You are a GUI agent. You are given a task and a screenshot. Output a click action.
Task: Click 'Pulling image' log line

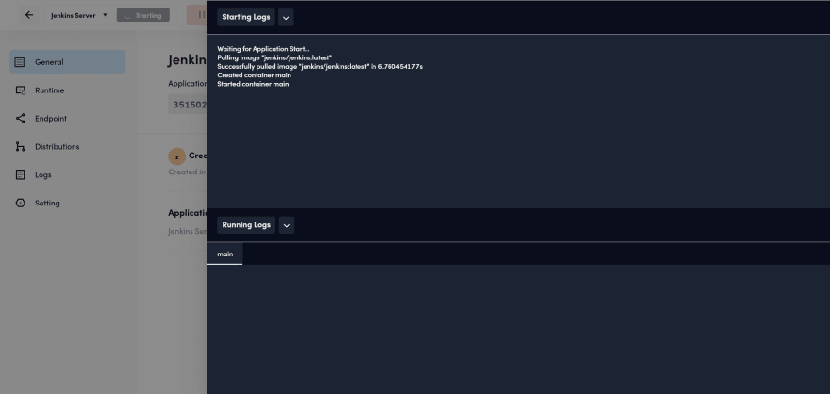(274, 57)
